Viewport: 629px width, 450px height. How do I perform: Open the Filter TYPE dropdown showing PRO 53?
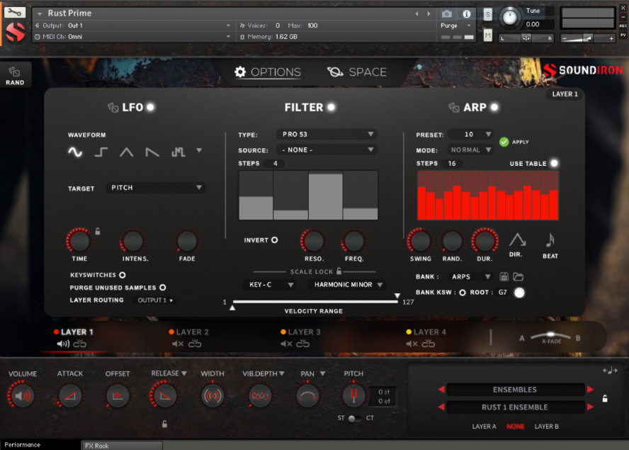pyautogui.click(x=327, y=133)
